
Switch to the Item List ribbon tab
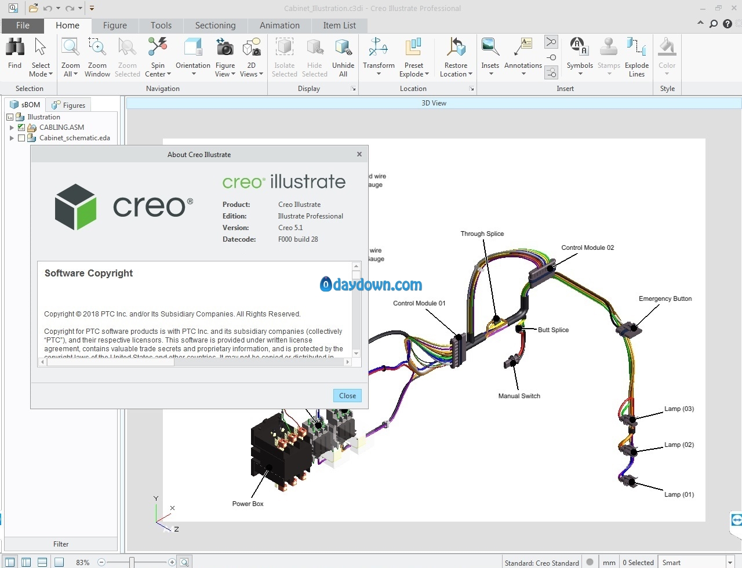point(339,26)
